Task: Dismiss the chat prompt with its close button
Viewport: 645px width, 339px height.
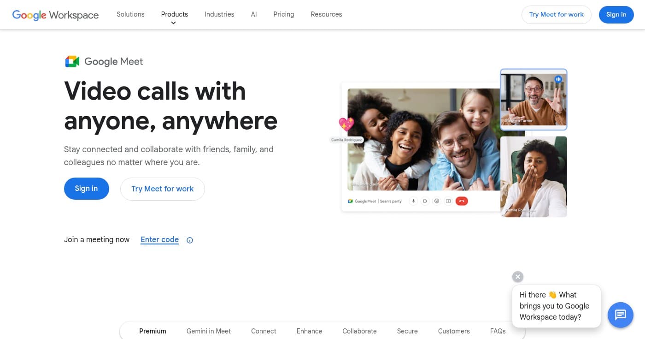Action: [x=517, y=276]
